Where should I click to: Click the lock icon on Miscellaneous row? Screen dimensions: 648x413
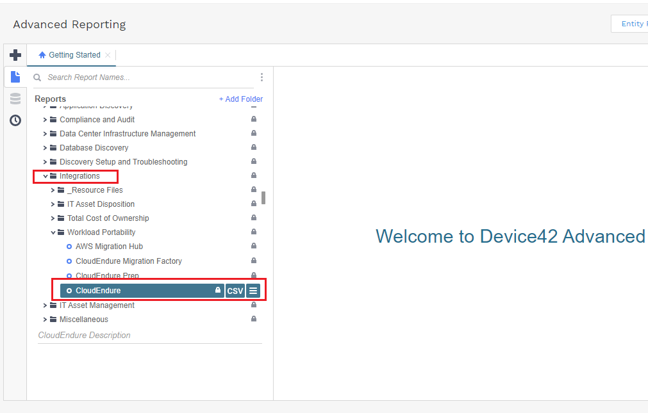coord(254,318)
